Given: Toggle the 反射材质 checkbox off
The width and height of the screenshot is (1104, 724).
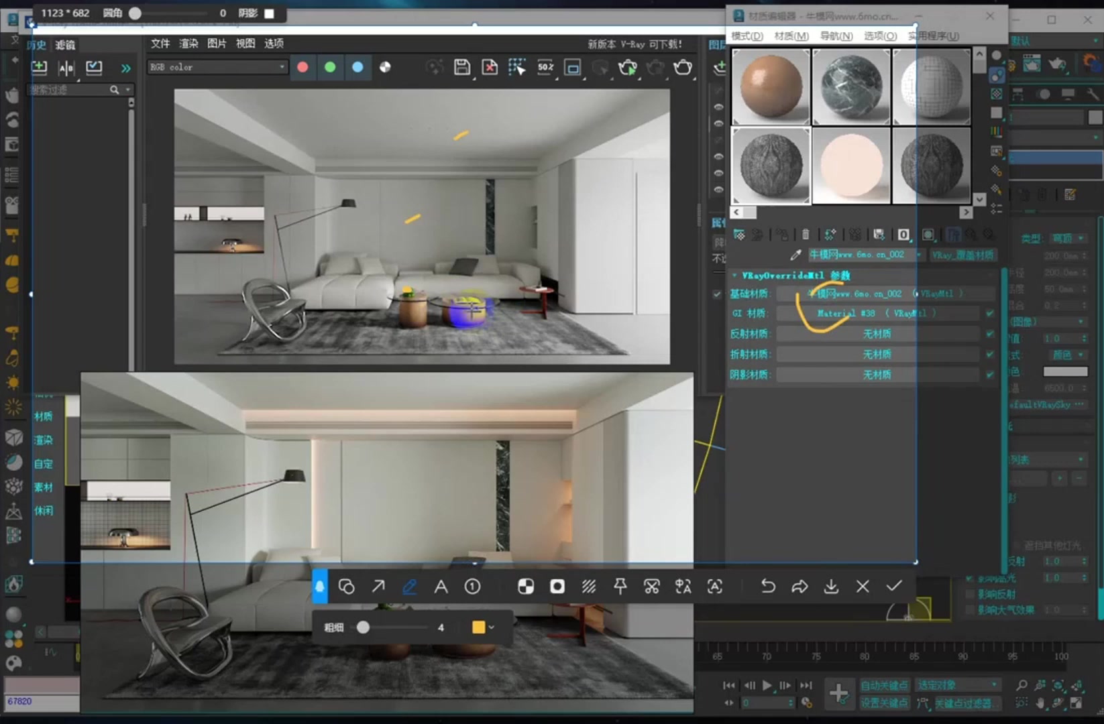Looking at the screenshot, I should point(990,333).
